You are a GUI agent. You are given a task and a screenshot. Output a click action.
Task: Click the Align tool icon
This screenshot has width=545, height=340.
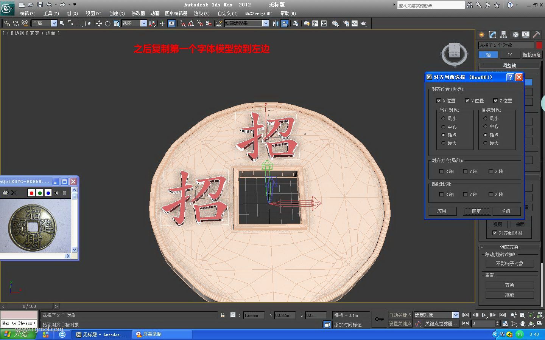pyautogui.click(x=285, y=23)
